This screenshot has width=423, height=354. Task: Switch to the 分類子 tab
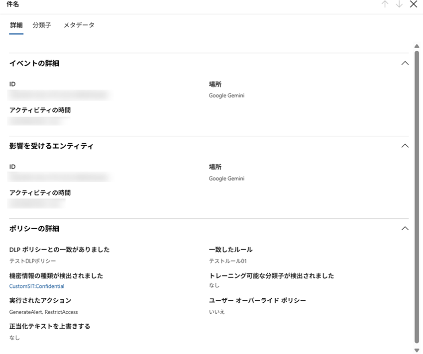click(x=42, y=25)
